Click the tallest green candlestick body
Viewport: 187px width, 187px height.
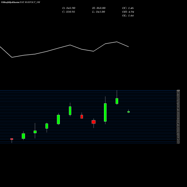105,112
